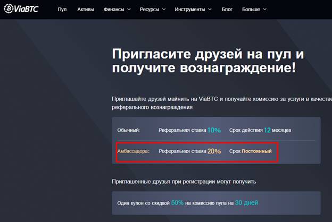Screen dimensions: 332x222
Task: Expand the Больше dropdown chevron
Action: (x=264, y=10)
